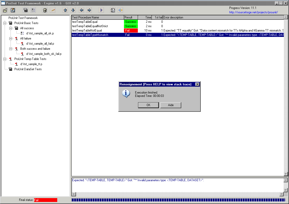Collapse the ProUnit Temp-Table Tests node

[x=5, y=59]
